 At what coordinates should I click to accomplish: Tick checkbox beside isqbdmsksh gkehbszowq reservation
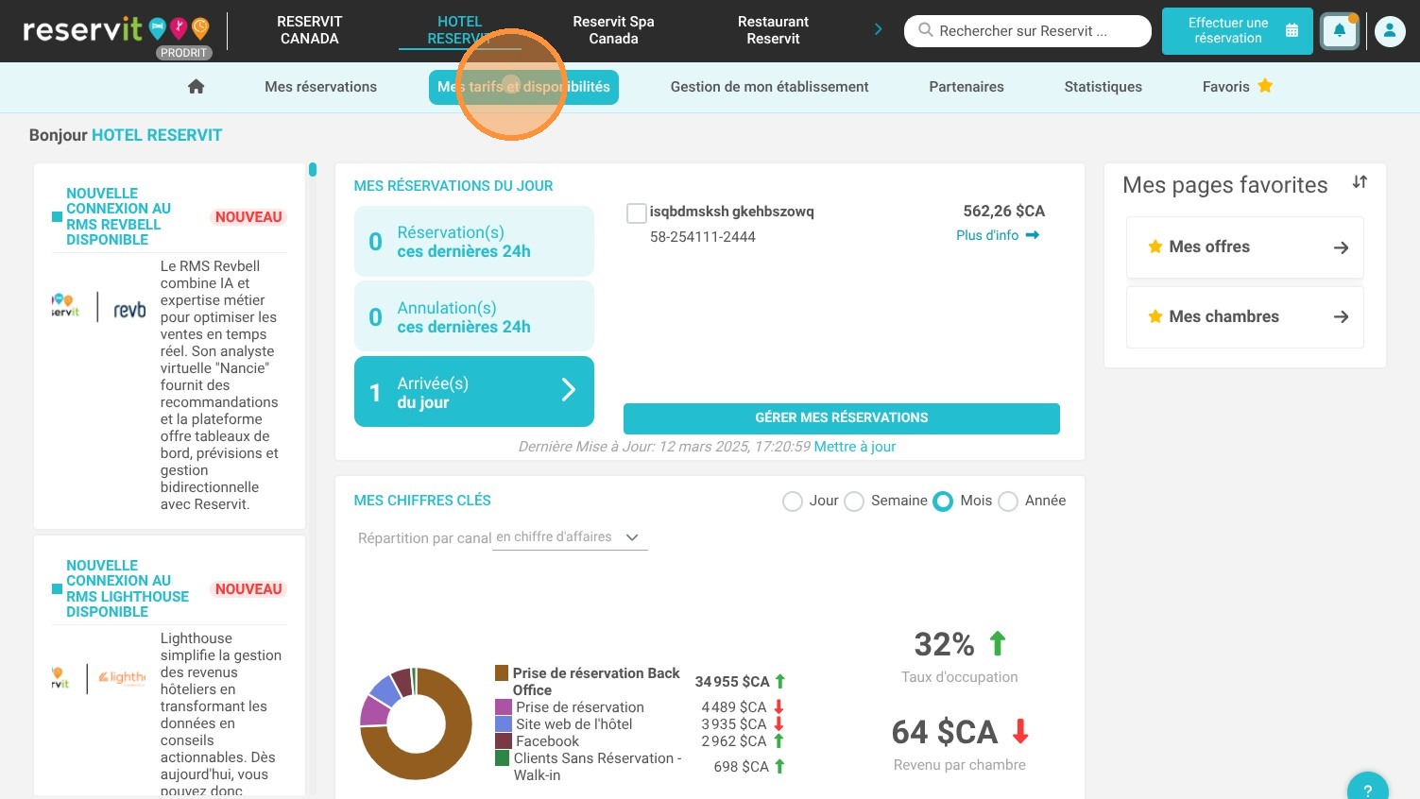(x=637, y=213)
